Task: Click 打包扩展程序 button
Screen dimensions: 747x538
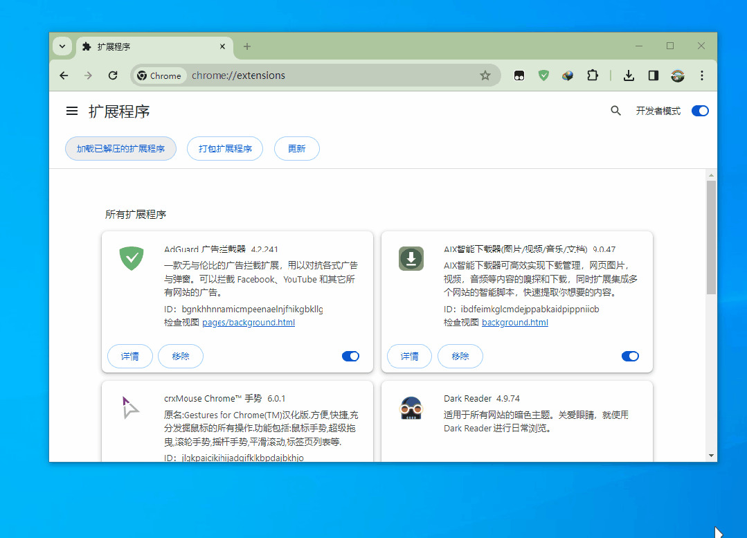Action: [225, 149]
